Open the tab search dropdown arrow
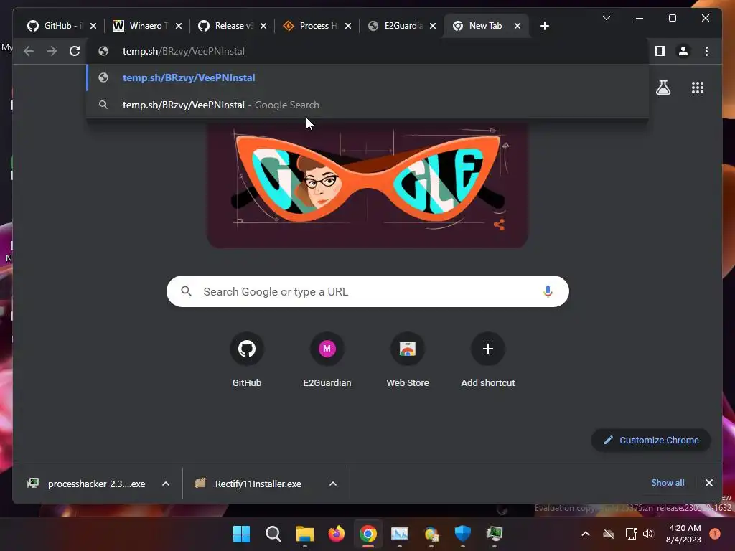 (x=606, y=18)
